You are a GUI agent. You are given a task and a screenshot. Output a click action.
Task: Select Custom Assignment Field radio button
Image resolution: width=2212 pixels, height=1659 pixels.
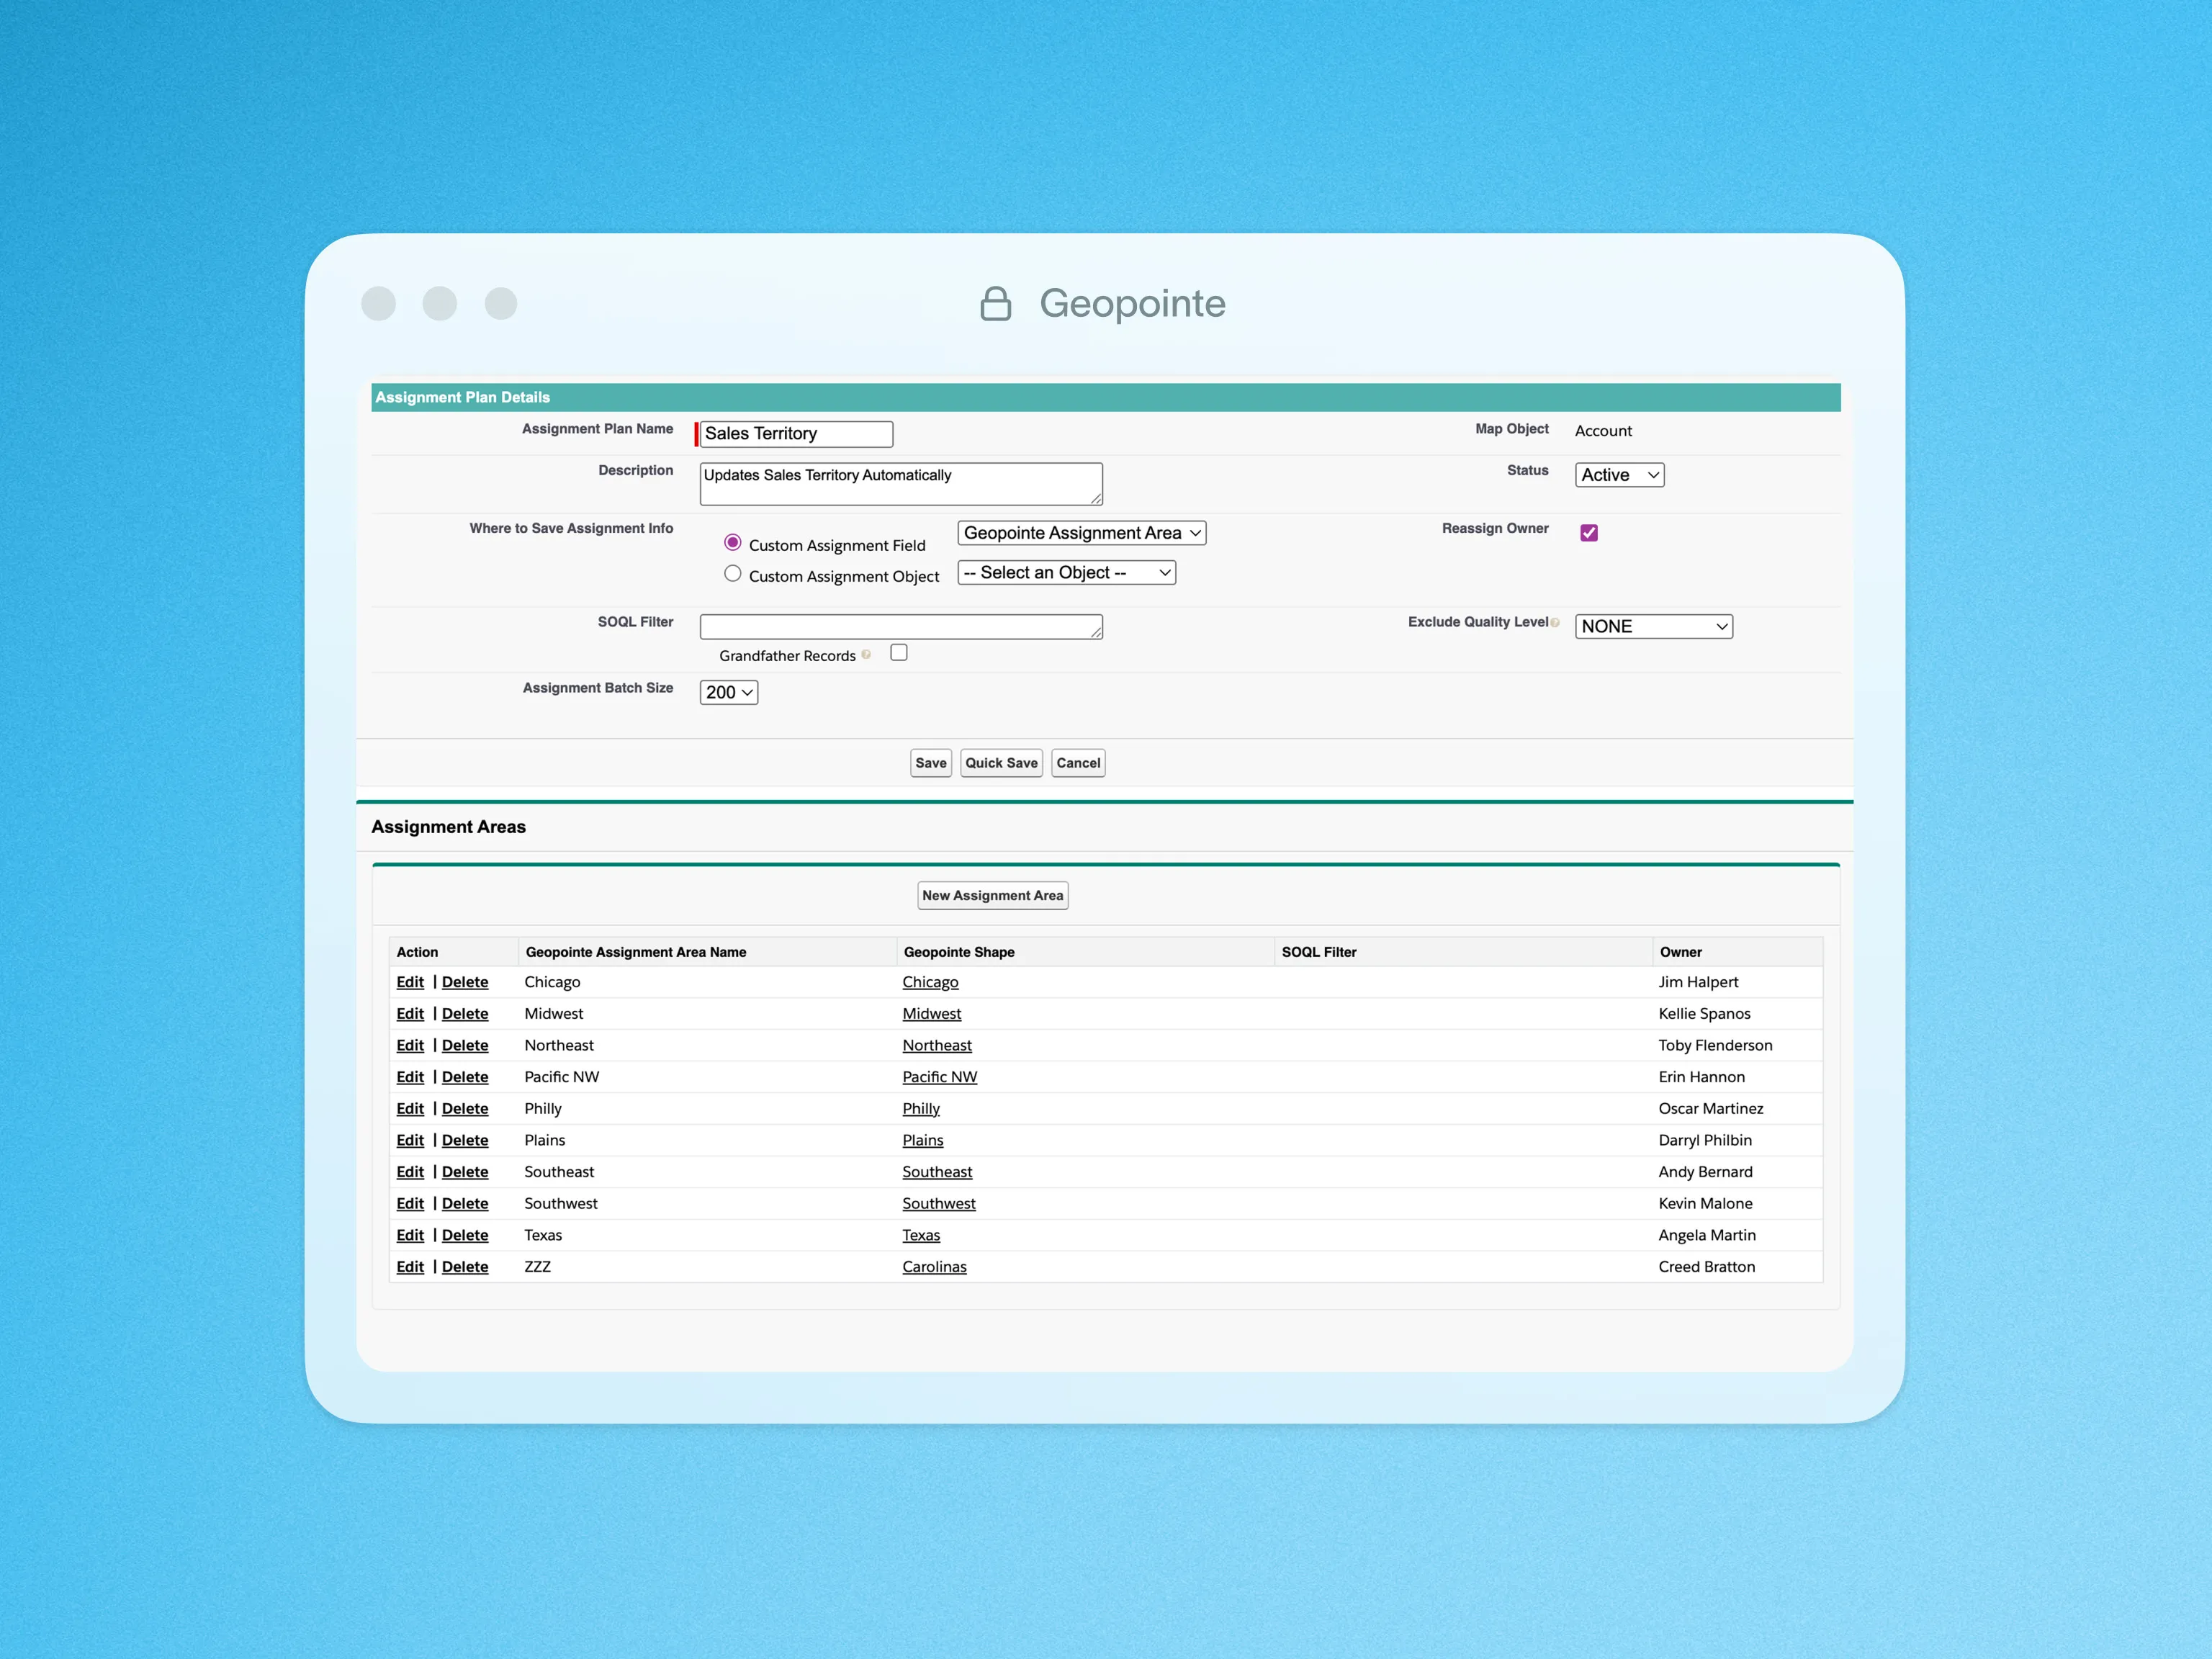[x=733, y=543]
